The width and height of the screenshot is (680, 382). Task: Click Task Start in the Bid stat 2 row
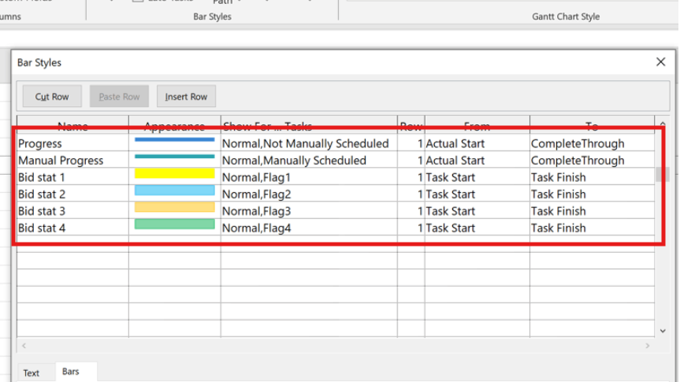(477, 194)
